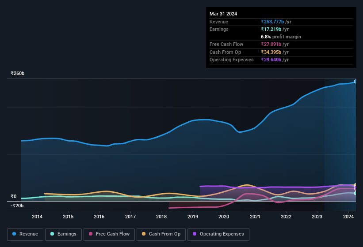Click the 2014 x-axis label

37,217
